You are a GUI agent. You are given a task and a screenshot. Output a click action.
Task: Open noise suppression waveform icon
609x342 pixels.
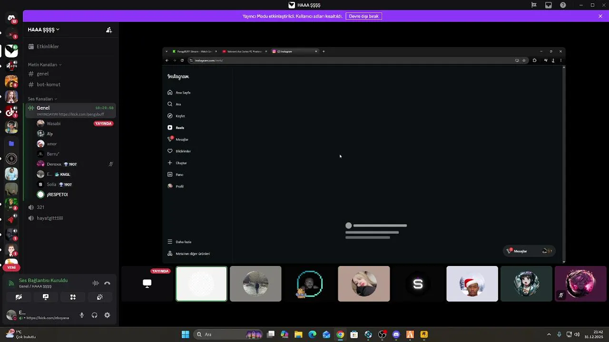[96, 283]
